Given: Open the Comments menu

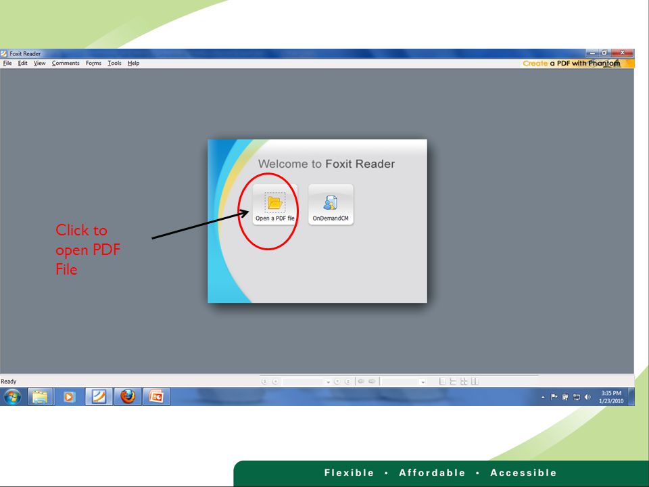Looking at the screenshot, I should (66, 63).
